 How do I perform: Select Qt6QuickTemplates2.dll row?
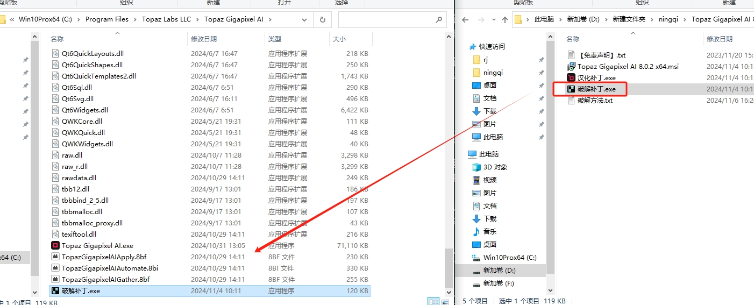(210, 76)
